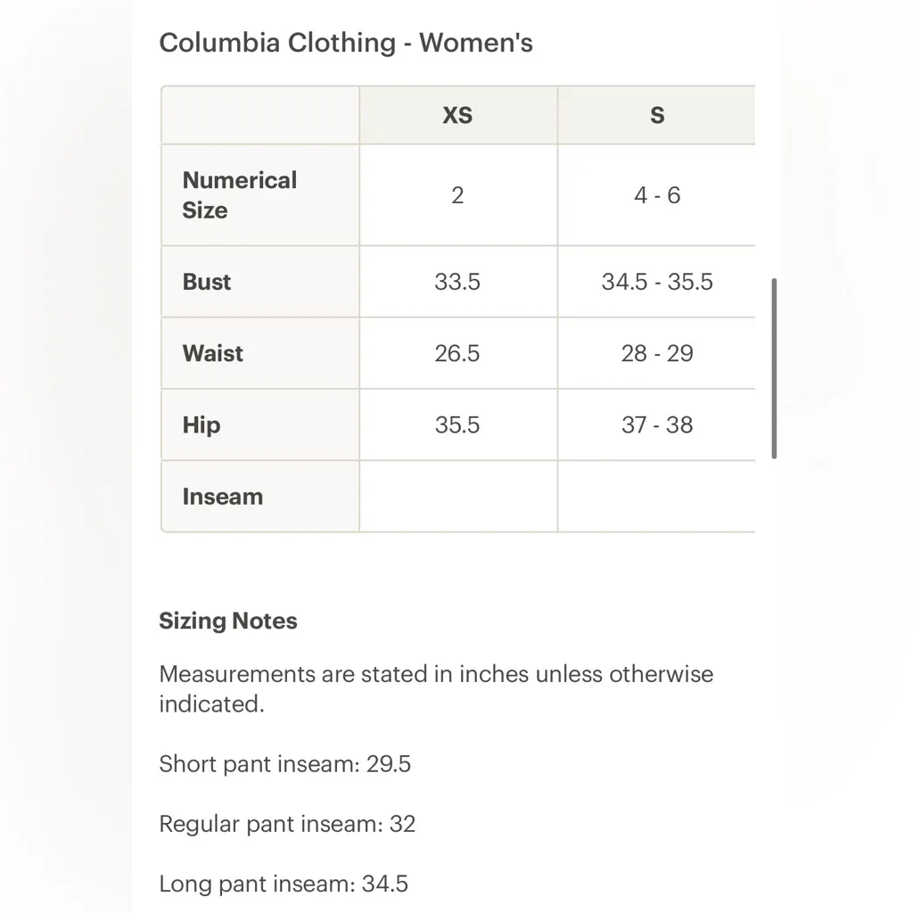913x913 pixels.
Task: Click the S column header
Action: click(x=657, y=115)
